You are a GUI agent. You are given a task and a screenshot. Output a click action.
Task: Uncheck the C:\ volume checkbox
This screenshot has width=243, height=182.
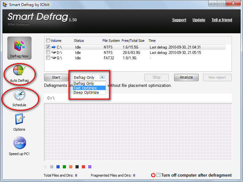coord(48,47)
